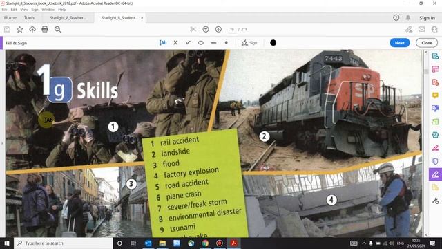Click the scroll up arrow on document scrollbar

[x=426, y=53]
